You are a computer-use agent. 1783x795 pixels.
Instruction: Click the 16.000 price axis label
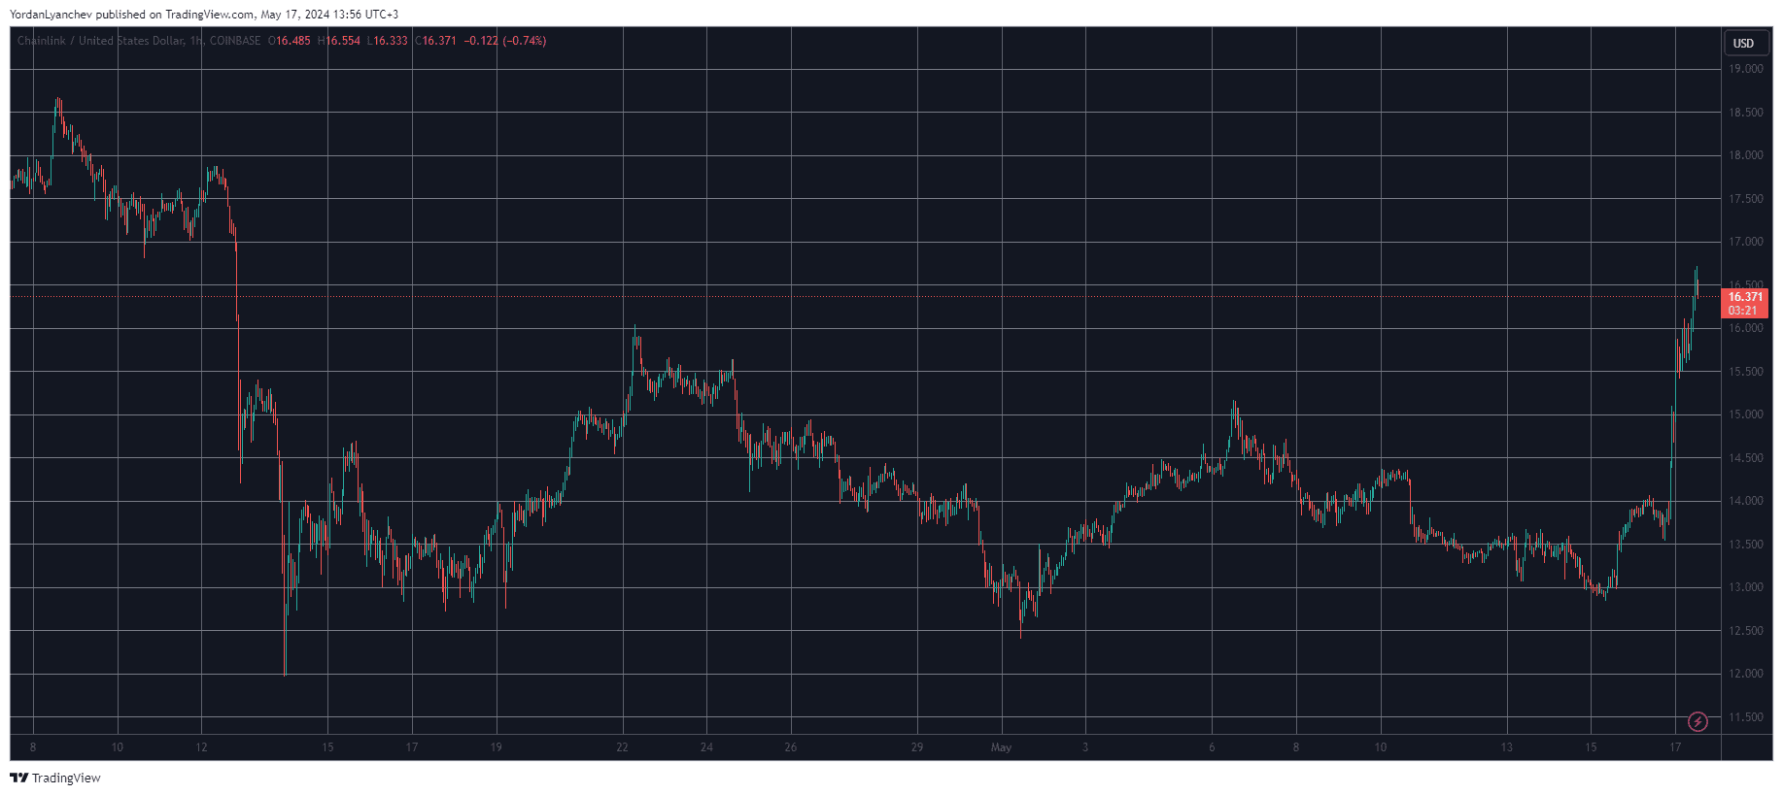pyautogui.click(x=1745, y=328)
